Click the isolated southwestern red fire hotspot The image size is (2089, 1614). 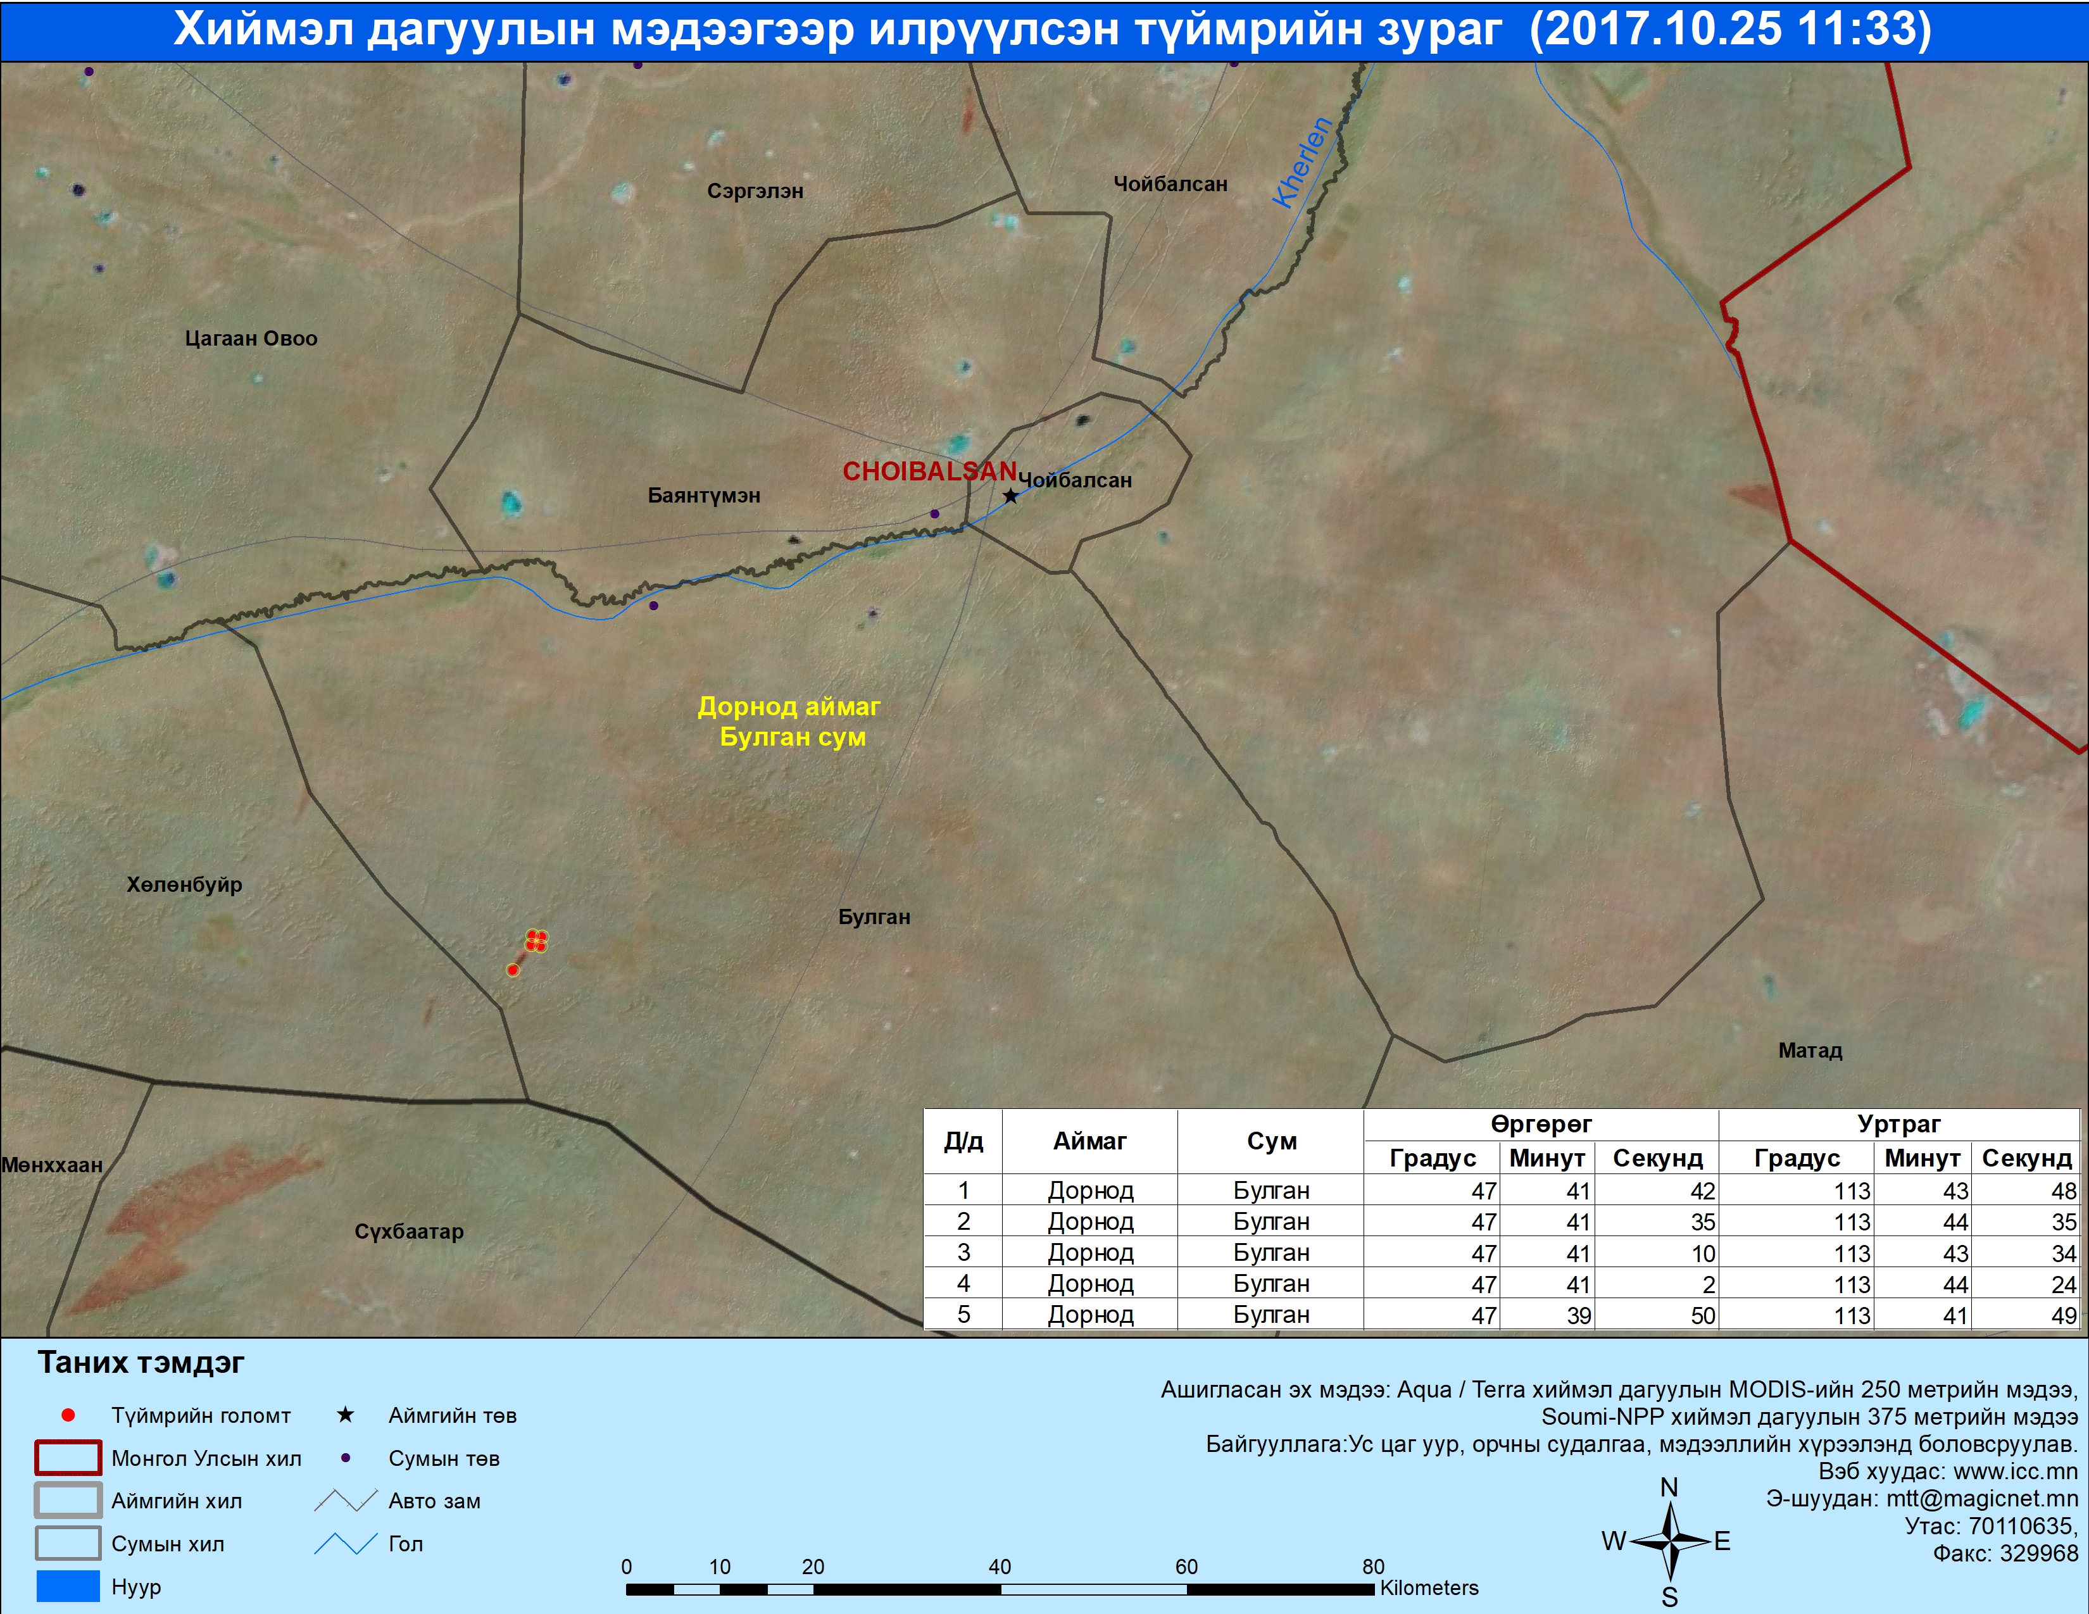click(x=513, y=970)
